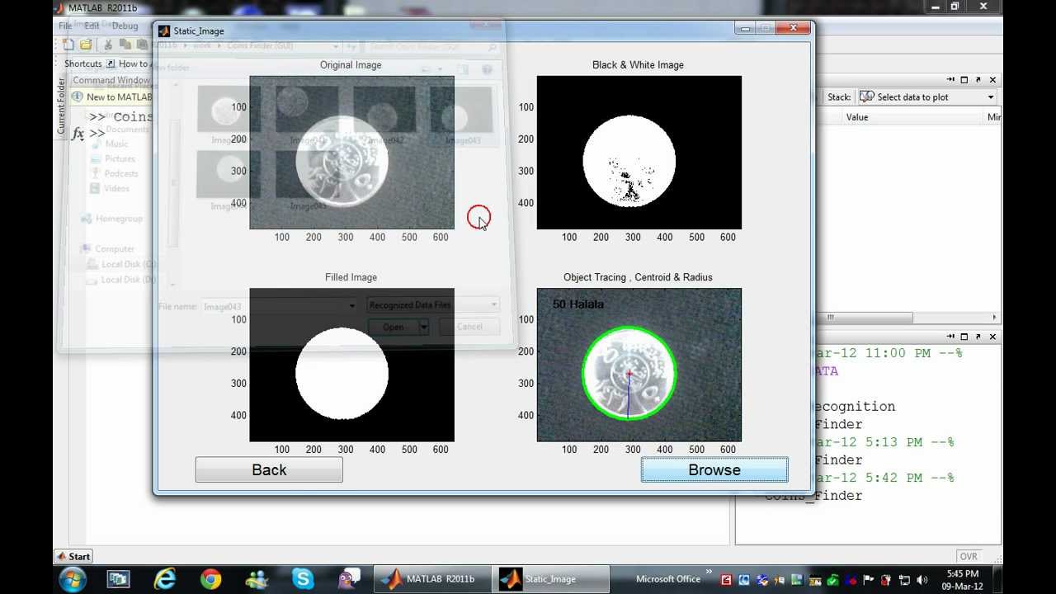The height and width of the screenshot is (594, 1056).
Task: Click the library stack icon on taskbar
Action: (x=119, y=579)
